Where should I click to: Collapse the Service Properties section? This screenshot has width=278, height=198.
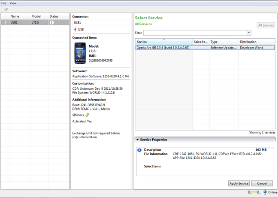click(x=138, y=140)
